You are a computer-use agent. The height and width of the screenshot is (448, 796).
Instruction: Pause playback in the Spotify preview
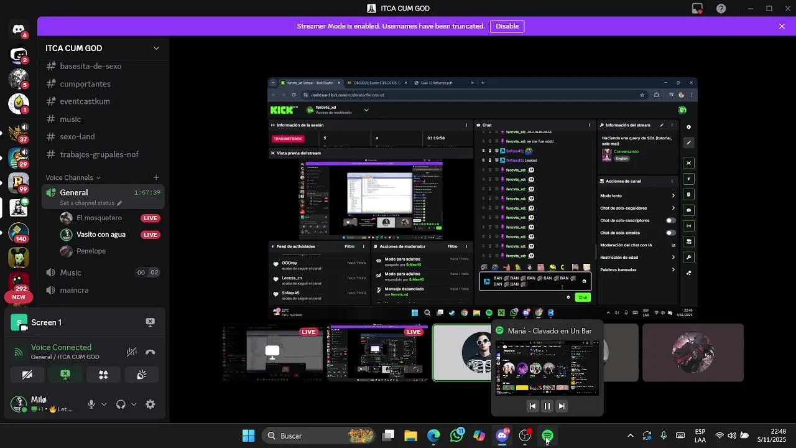[547, 406]
